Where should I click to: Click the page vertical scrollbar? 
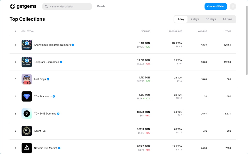click(246, 41)
